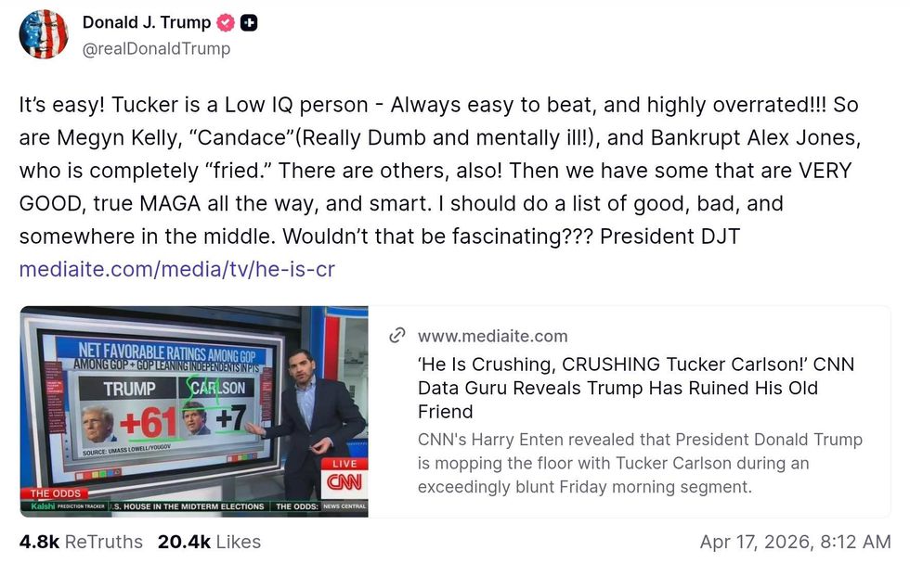
Task: View the 20.4k Likes list
Action: click(x=209, y=542)
